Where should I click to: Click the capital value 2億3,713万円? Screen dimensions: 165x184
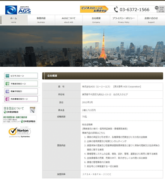pos(89,110)
